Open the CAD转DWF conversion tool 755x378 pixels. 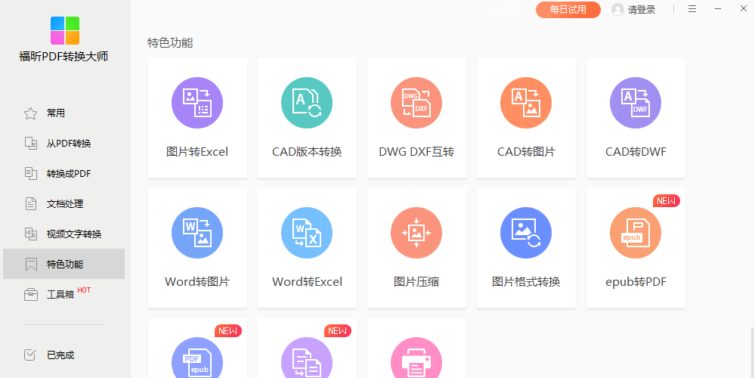point(636,118)
